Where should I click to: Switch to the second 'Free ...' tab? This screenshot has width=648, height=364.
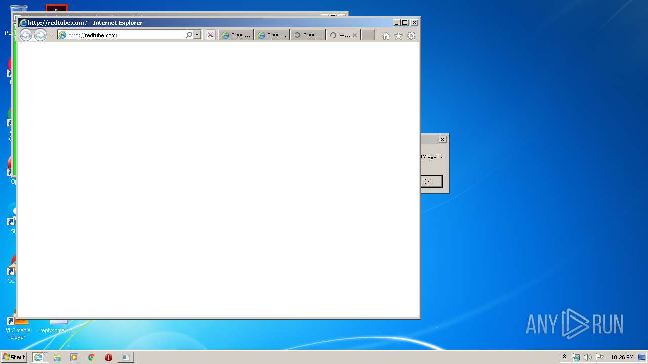(x=272, y=35)
